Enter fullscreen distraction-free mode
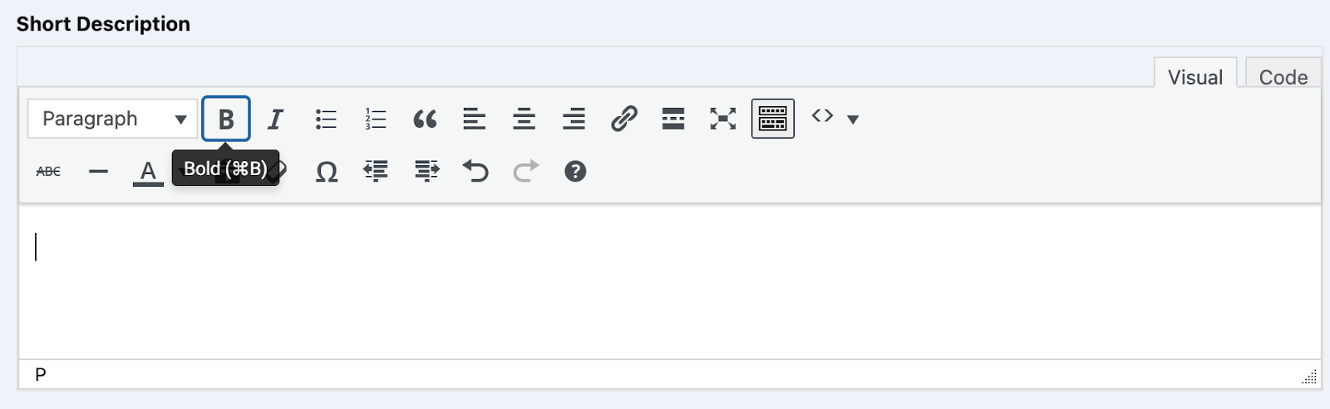 [723, 119]
